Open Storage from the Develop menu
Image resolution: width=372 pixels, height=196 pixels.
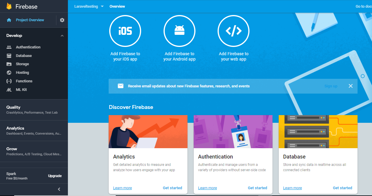coord(22,64)
